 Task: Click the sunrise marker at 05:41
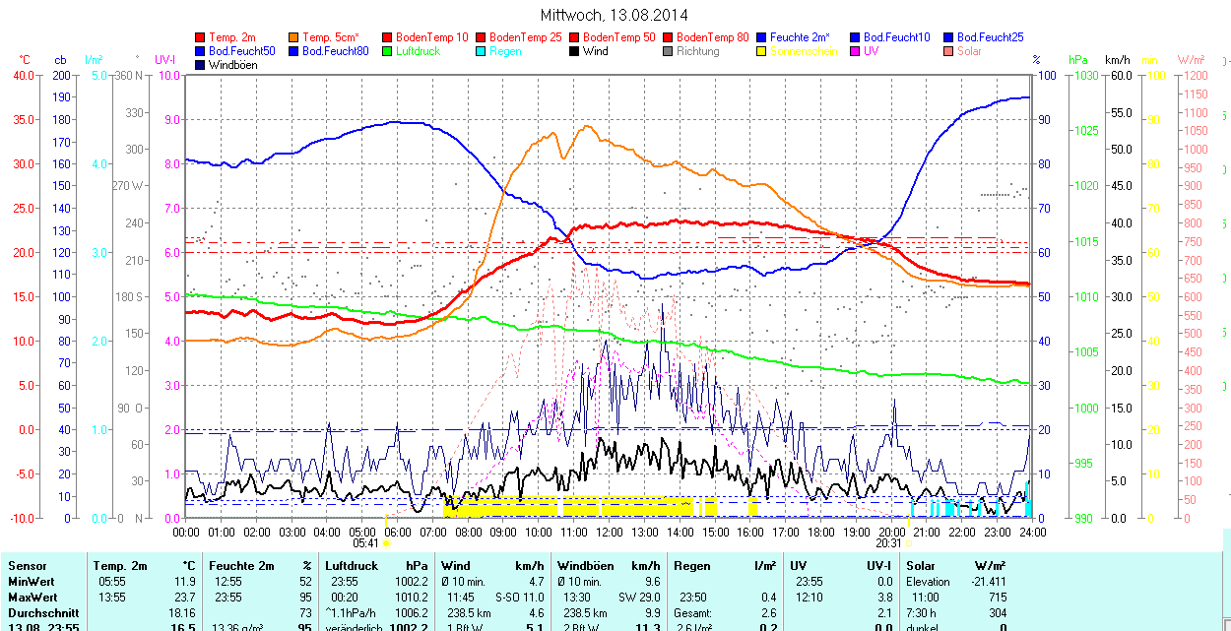[x=387, y=542]
